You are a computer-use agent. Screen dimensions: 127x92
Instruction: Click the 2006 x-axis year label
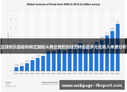[48, 73]
